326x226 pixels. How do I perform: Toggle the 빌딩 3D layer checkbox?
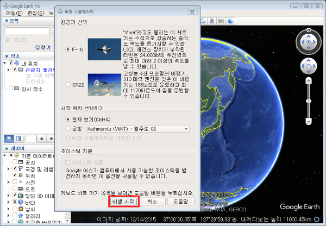point(15,195)
